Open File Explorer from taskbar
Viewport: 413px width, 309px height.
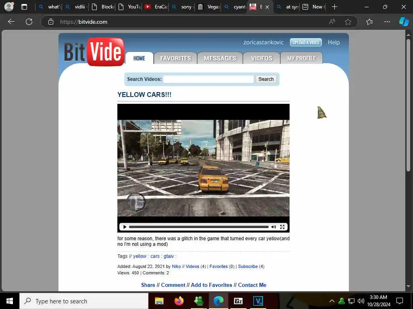[x=159, y=301]
